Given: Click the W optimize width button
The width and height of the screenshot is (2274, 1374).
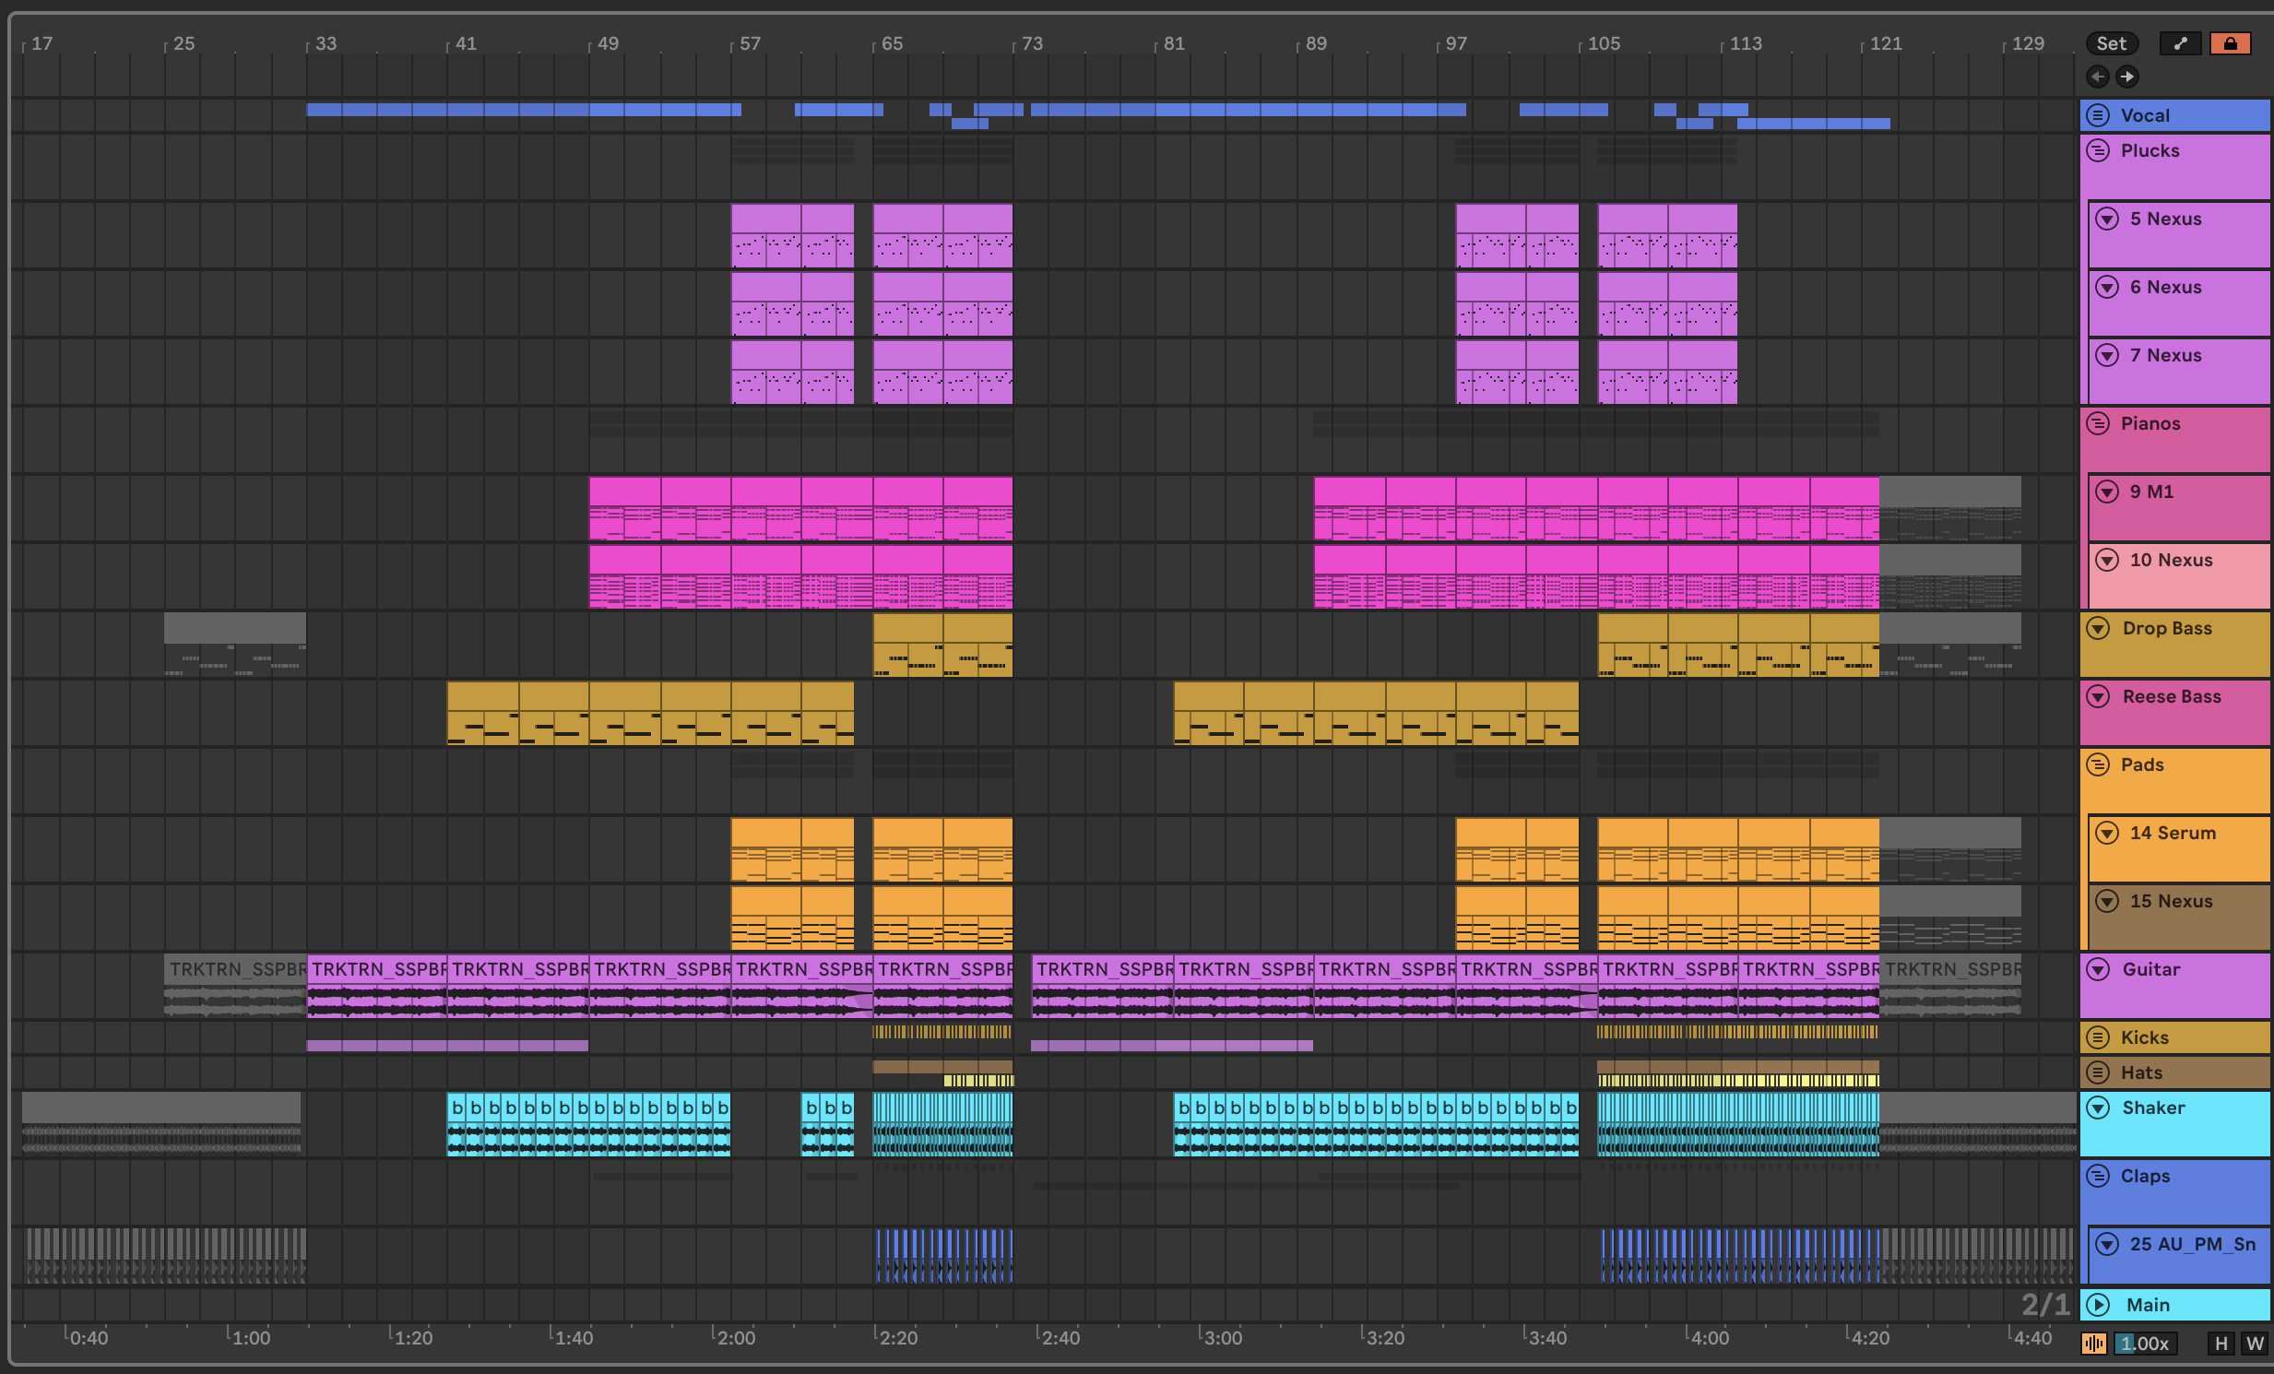Looking at the screenshot, I should click(2255, 1344).
